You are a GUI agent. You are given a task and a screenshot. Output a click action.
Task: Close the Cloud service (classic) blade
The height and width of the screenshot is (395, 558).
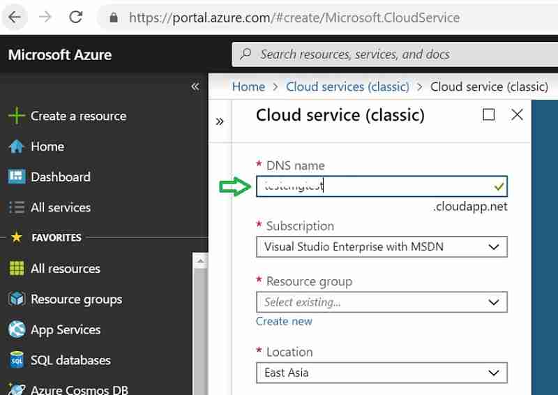tap(517, 114)
